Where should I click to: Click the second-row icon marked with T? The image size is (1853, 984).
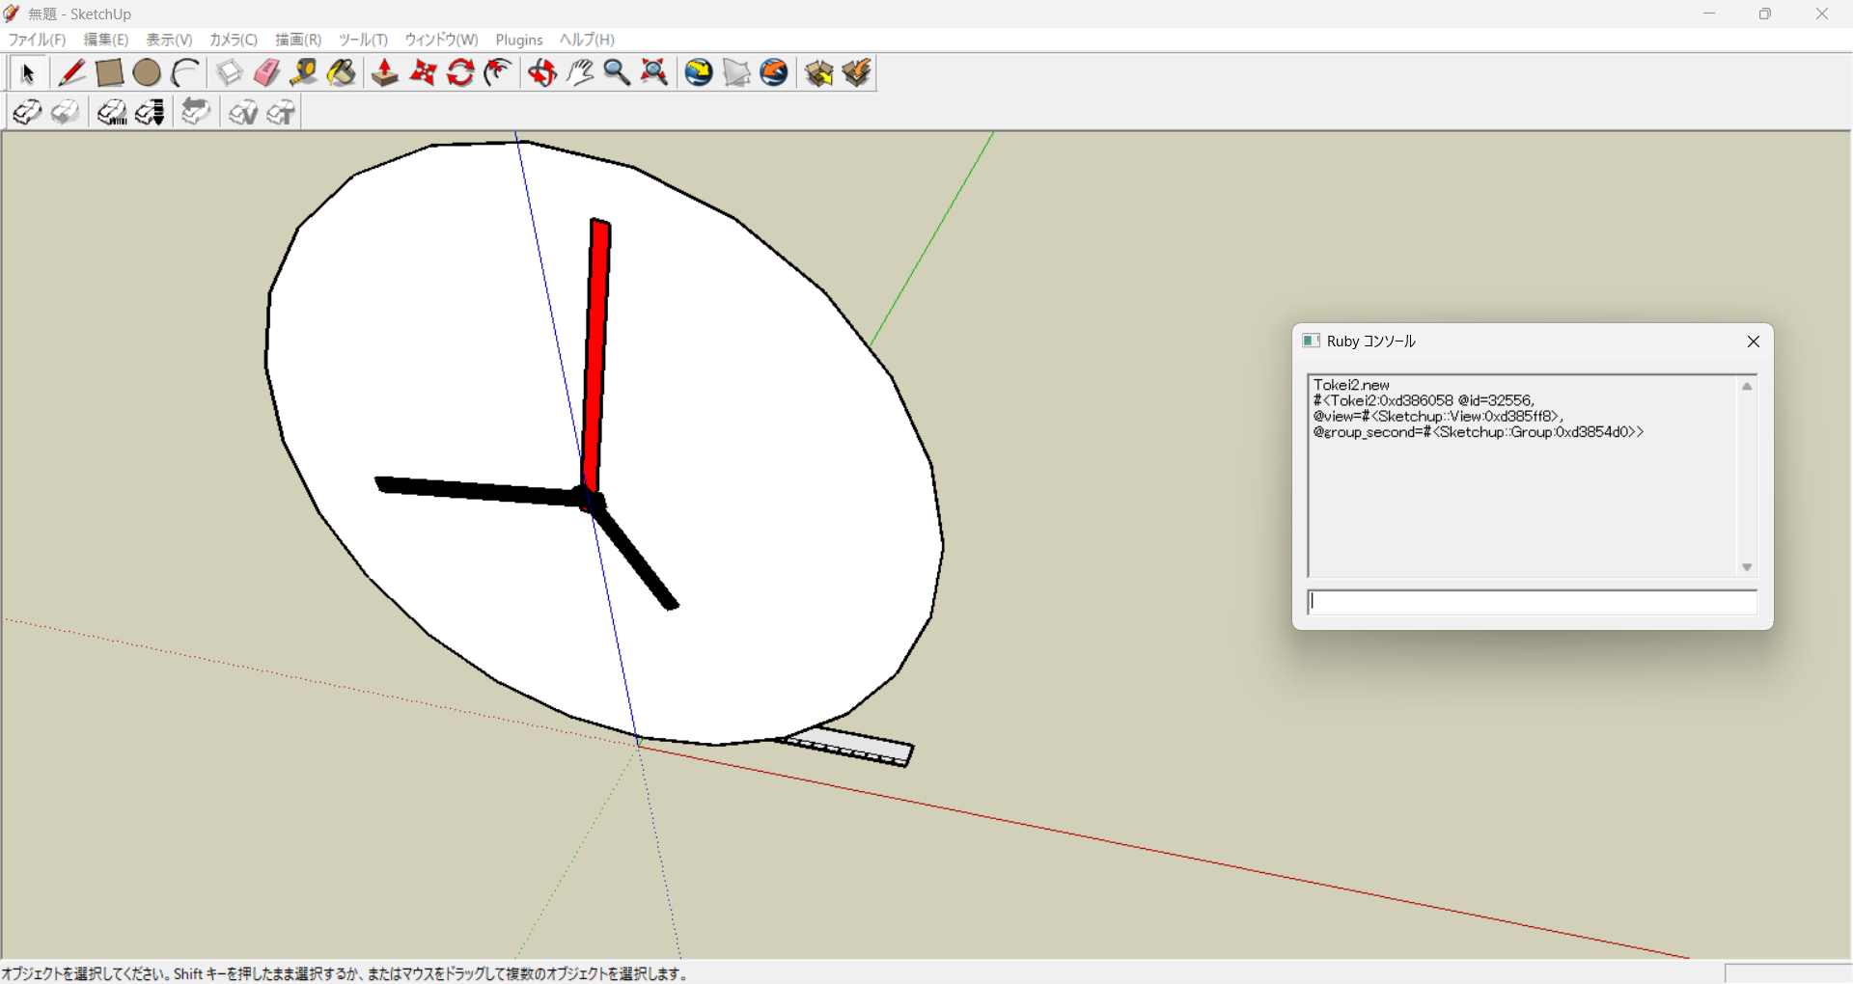tap(280, 113)
